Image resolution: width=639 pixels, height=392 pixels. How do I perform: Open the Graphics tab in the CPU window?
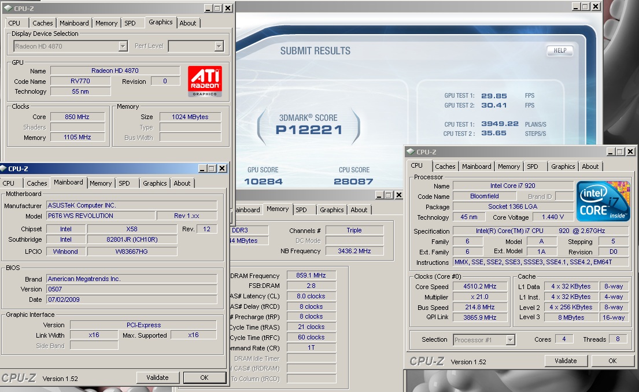[563, 167]
